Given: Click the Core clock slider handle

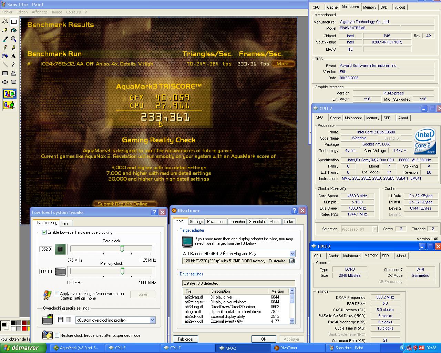Looking at the screenshot, I should (122, 249).
